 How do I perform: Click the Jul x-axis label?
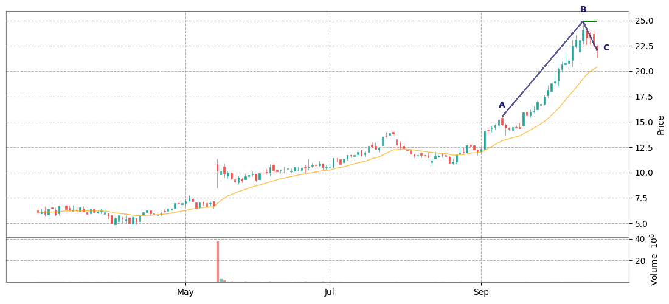click(329, 292)
